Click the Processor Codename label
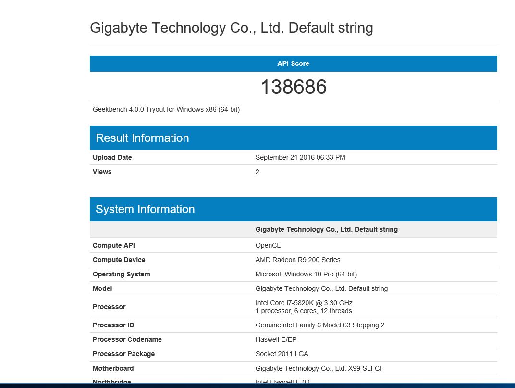The height and width of the screenshot is (388, 515). pyautogui.click(x=127, y=339)
